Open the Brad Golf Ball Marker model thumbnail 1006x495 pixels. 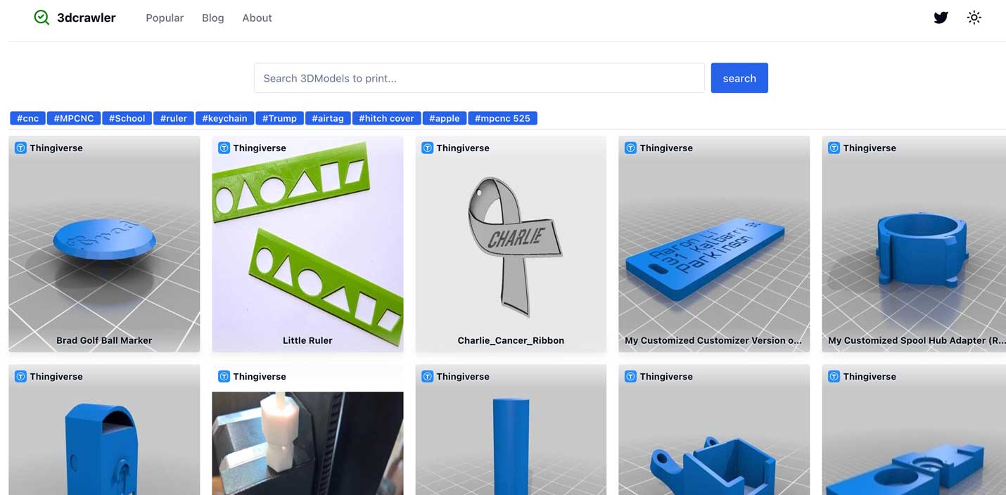tap(104, 243)
